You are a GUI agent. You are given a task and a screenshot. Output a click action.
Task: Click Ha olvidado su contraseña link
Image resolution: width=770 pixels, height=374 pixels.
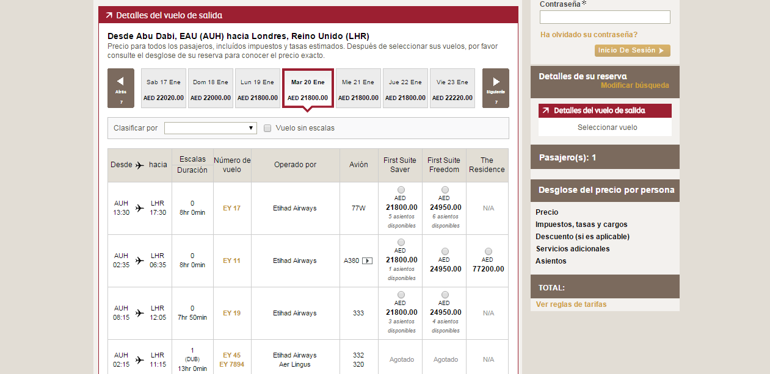point(589,35)
